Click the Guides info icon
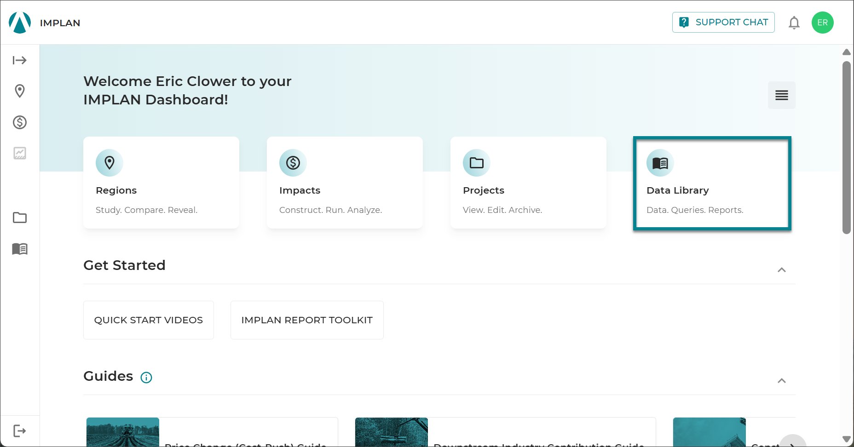The height and width of the screenshot is (447, 854). coord(146,378)
